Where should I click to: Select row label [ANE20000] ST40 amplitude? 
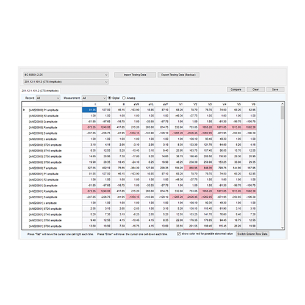pos(45,151)
